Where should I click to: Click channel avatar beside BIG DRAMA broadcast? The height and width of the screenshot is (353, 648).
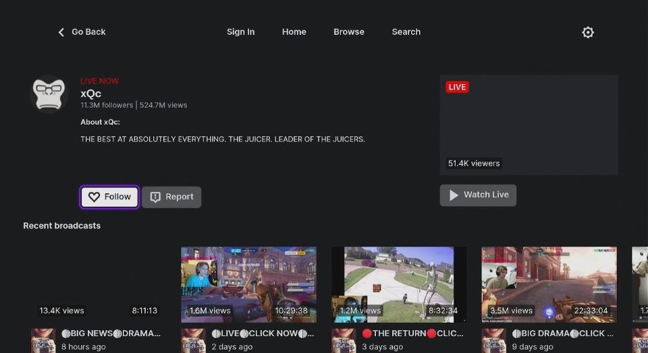(x=493, y=340)
